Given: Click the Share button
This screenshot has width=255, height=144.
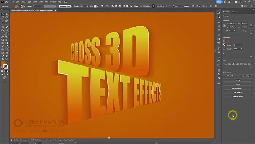Looking at the screenshot, I should coord(219,2).
